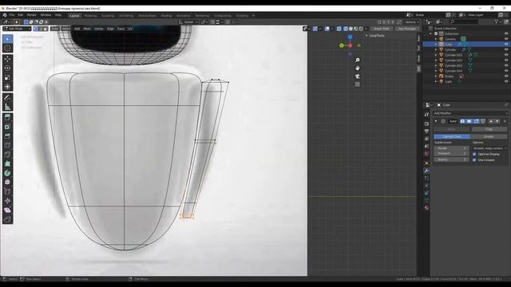Open the Modifier properties wrench tab
Image resolution: width=511 pixels, height=287 pixels.
[x=426, y=171]
